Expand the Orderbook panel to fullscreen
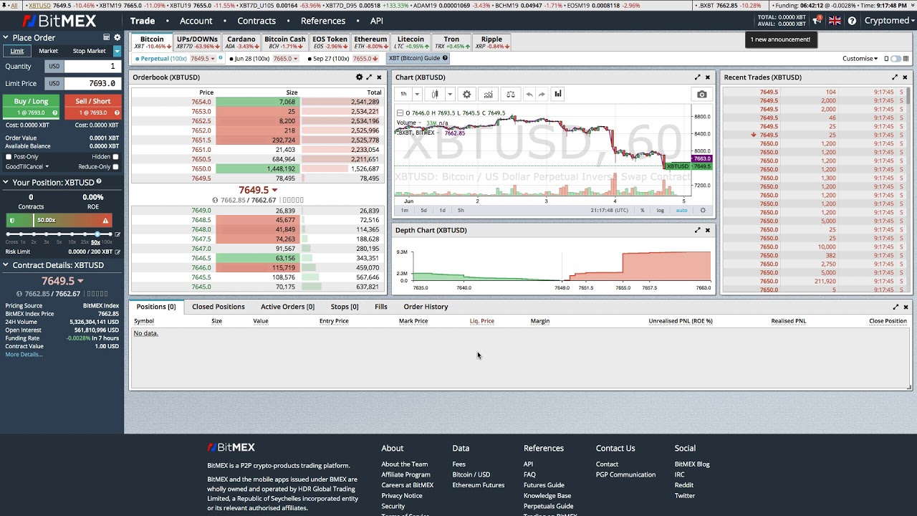The image size is (917, 516). pyautogui.click(x=370, y=77)
